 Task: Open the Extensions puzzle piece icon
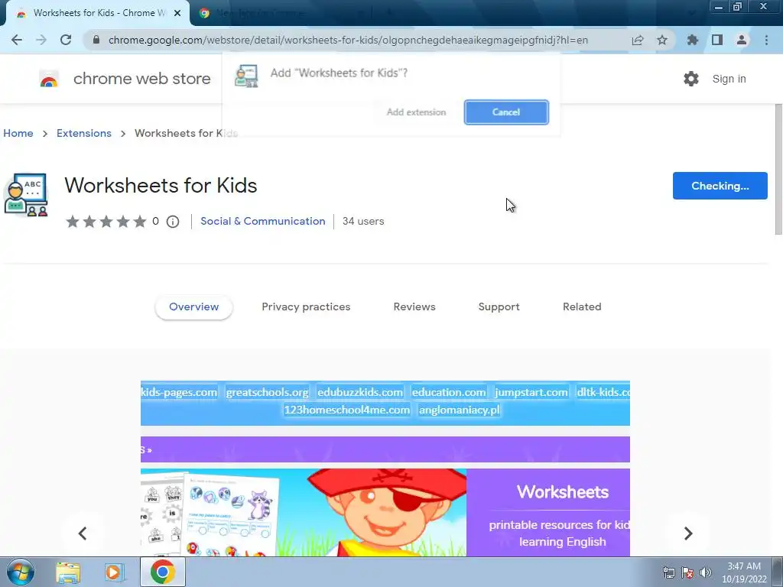coord(693,40)
